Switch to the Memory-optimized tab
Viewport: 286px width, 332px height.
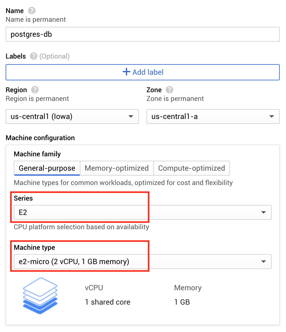[117, 168]
